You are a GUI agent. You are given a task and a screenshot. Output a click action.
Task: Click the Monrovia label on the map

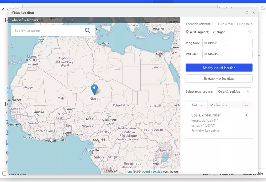(29, 137)
